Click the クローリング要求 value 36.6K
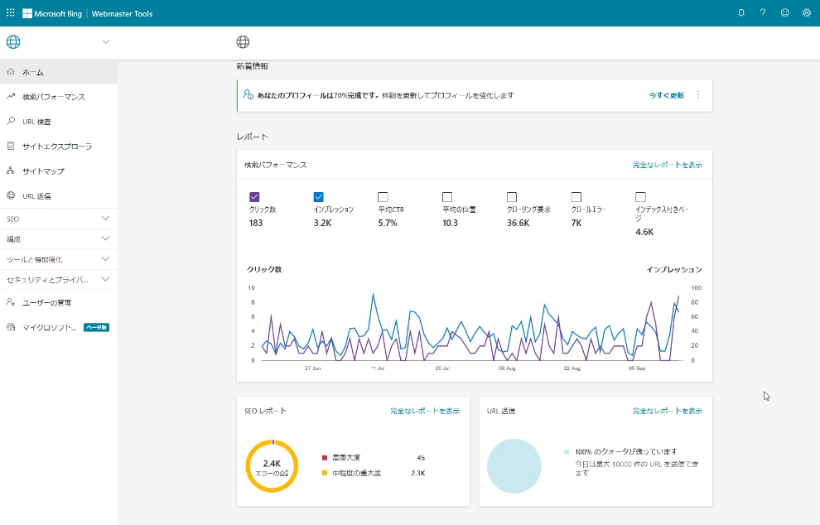Screen dimensions: 820x525 [519, 223]
